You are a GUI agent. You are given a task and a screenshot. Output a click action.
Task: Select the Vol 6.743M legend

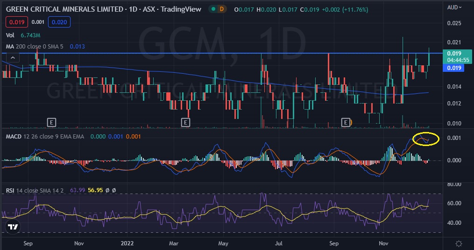(23, 35)
